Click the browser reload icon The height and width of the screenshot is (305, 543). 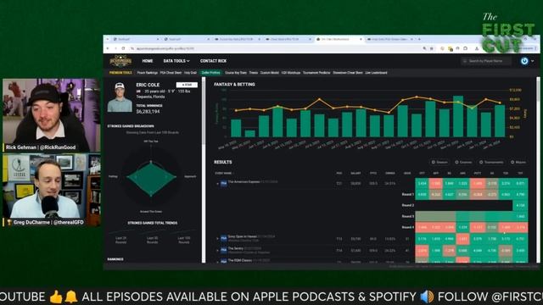pos(124,49)
